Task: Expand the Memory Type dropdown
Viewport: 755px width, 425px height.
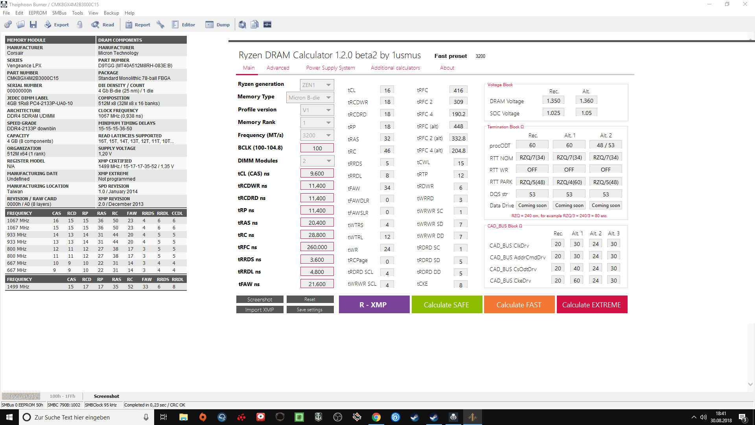Action: point(310,97)
